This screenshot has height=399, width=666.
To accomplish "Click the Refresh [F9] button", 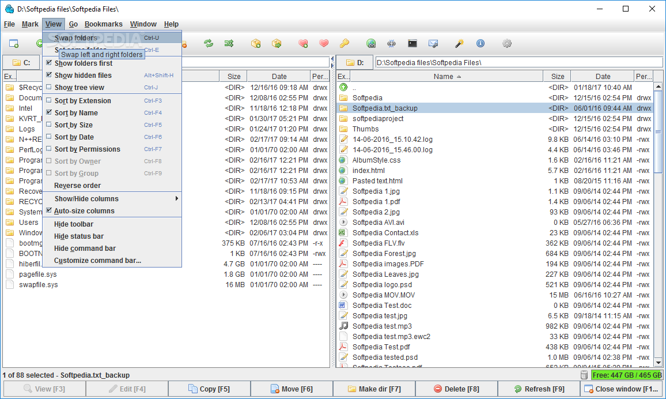I will pyautogui.click(x=539, y=389).
